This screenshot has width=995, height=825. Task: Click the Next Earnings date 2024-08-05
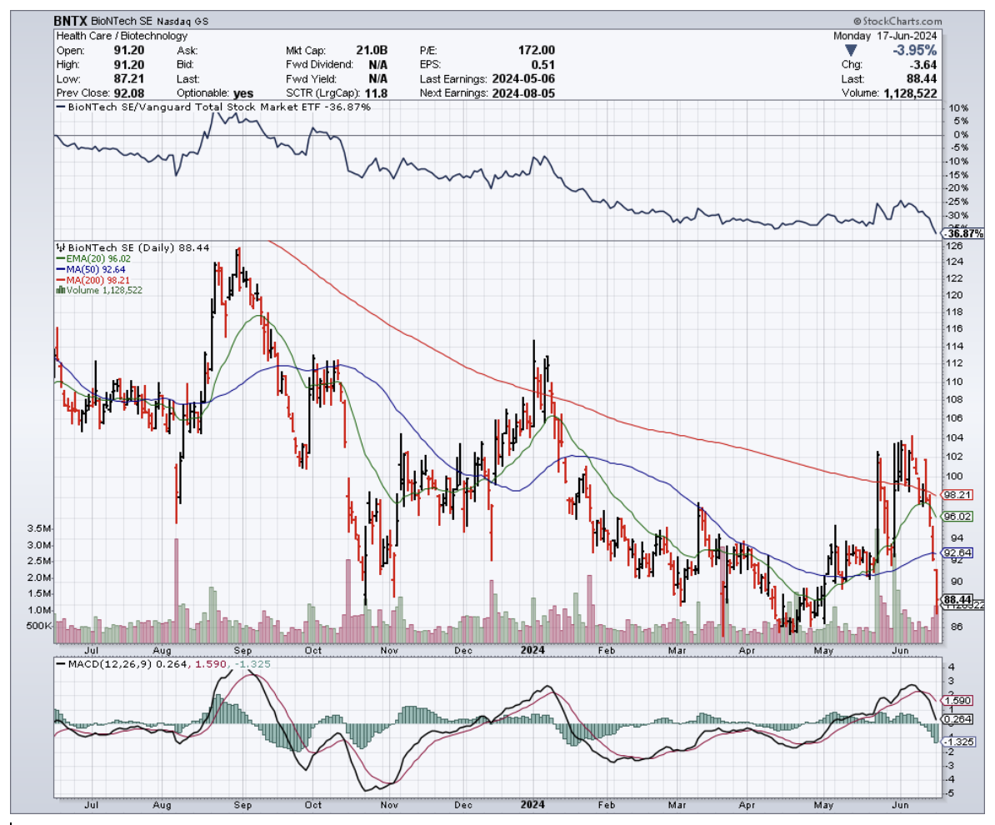522,93
